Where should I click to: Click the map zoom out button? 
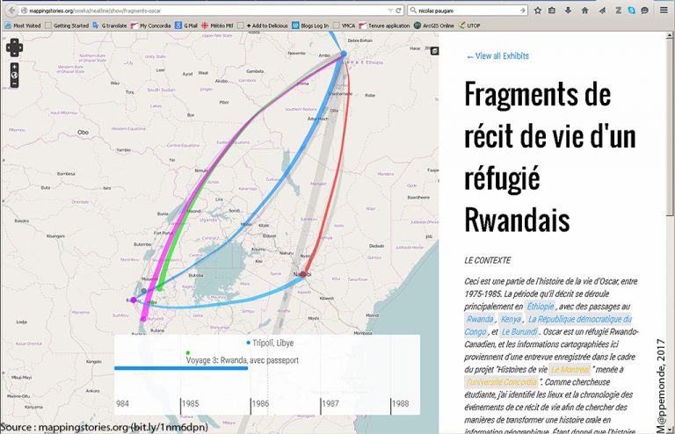[15, 85]
